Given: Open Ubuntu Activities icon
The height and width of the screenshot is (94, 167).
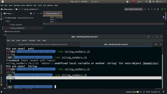Looking at the screenshot, I should pos(3,2).
